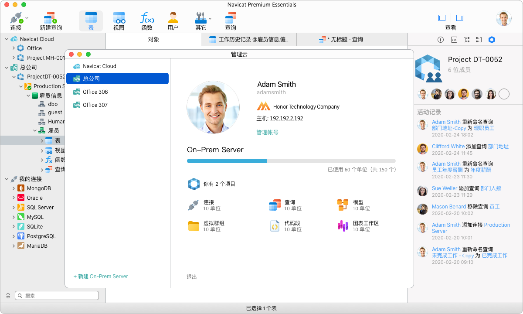Screen dimensions: 523x314
Task: Select the dbo schema in tree
Action: 53,104
